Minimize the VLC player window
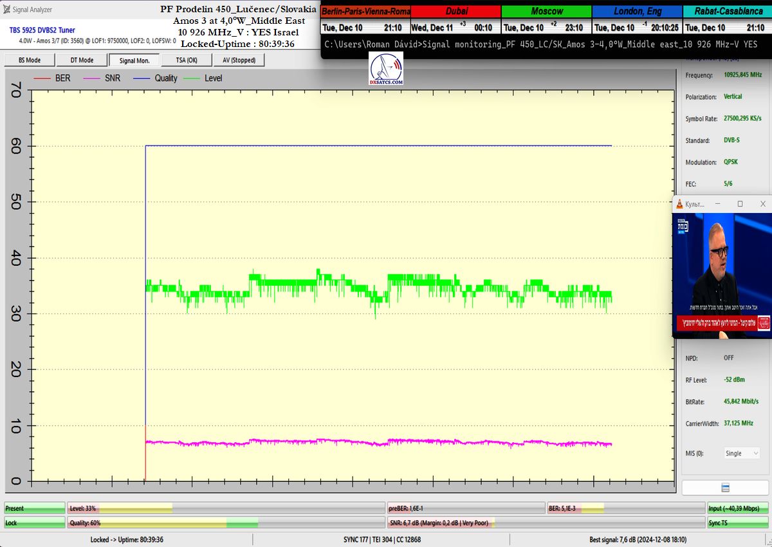The image size is (772, 547). (719, 204)
